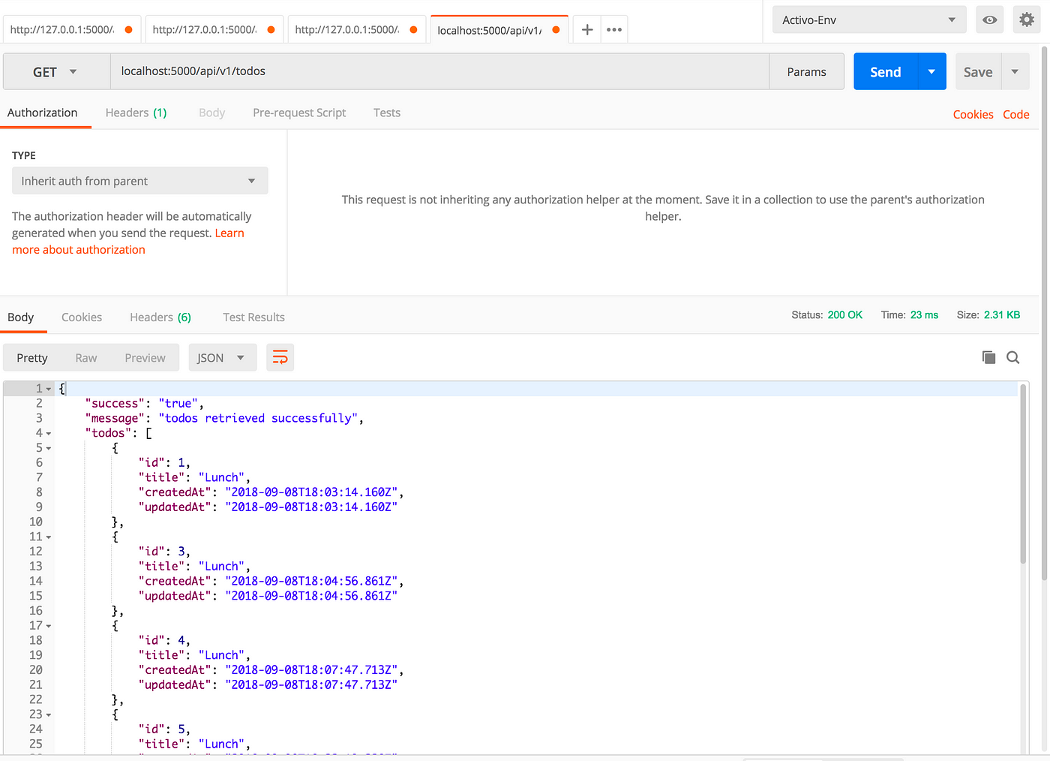Collapse object fold arrow at line 23

point(49,715)
